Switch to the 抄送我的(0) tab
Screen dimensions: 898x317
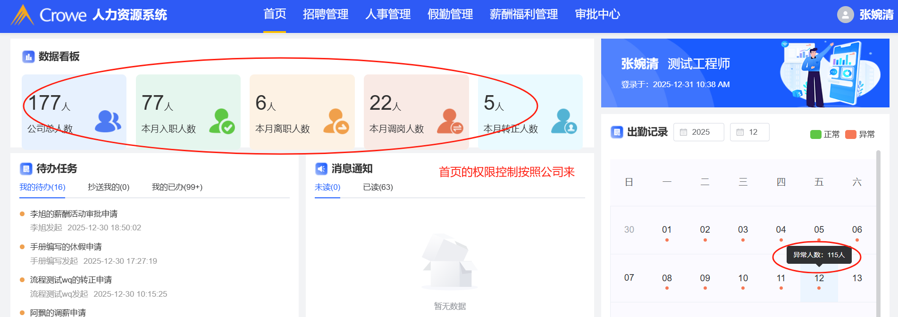pyautogui.click(x=109, y=187)
